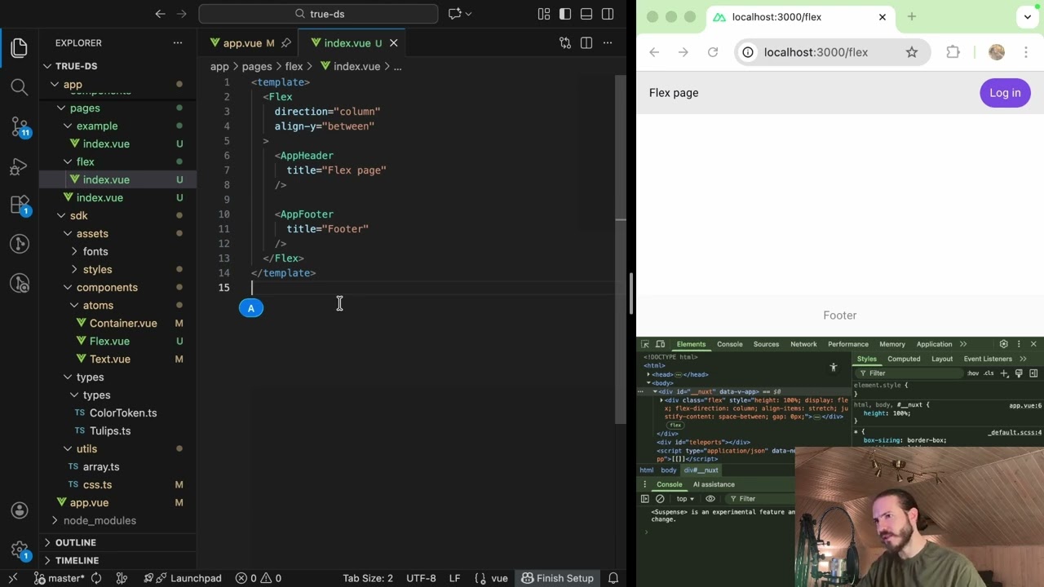Click the Log in button on the page
The height and width of the screenshot is (587, 1044).
pos(1005,93)
